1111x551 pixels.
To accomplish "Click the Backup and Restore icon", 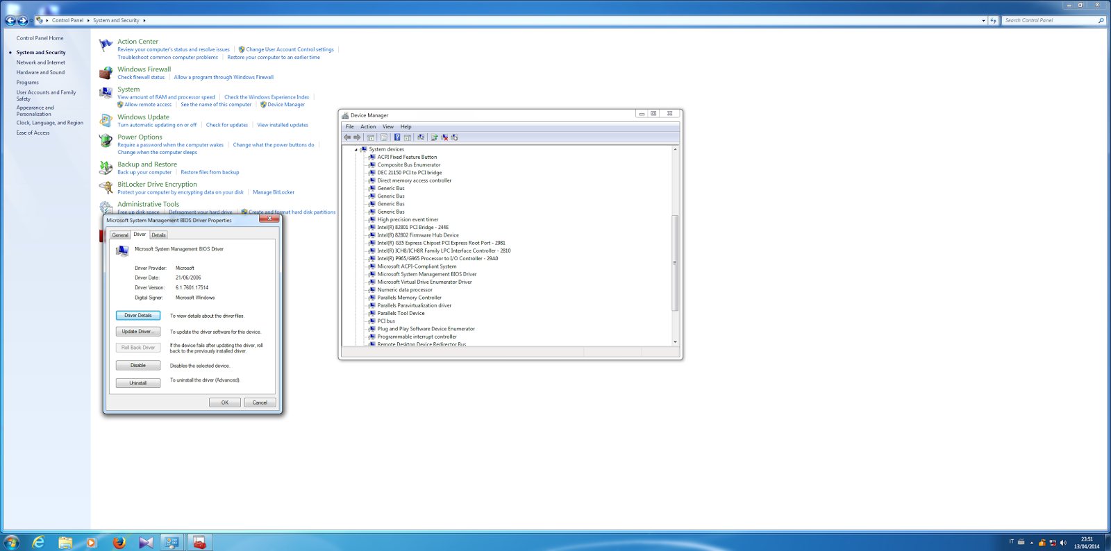I will coord(106,168).
